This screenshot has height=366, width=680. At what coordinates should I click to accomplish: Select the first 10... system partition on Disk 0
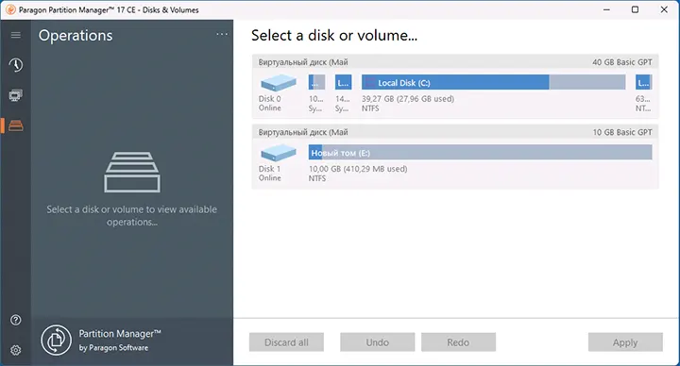pyautogui.click(x=316, y=82)
